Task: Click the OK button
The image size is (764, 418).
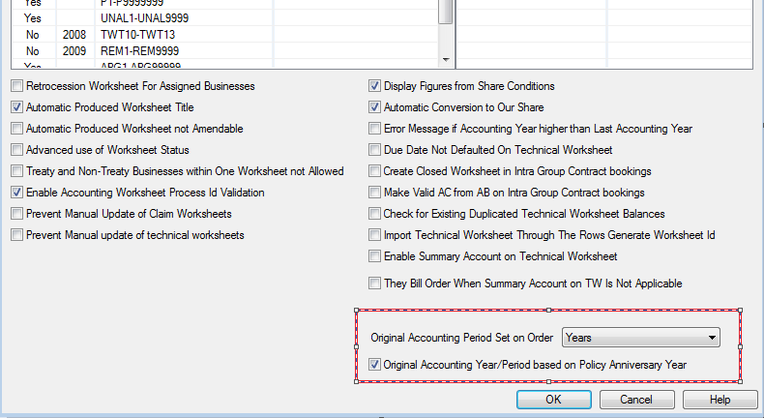Action: [553, 399]
